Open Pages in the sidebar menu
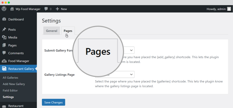The height and width of the screenshot is (108, 233). pyautogui.click(x=12, y=45)
